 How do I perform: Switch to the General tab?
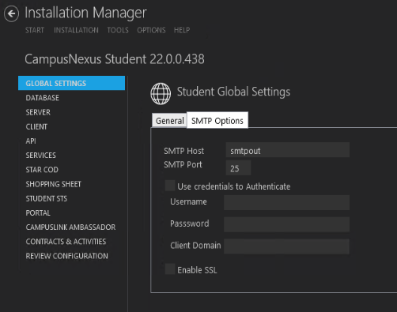click(x=169, y=121)
